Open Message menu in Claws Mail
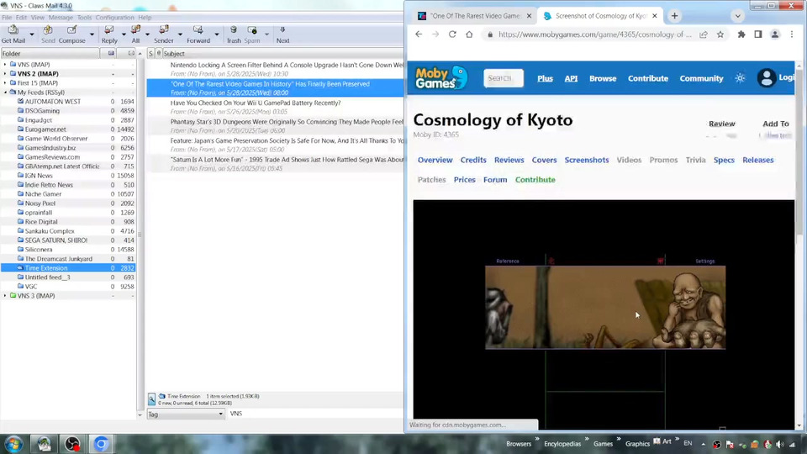The height and width of the screenshot is (454, 807). pyautogui.click(x=61, y=18)
